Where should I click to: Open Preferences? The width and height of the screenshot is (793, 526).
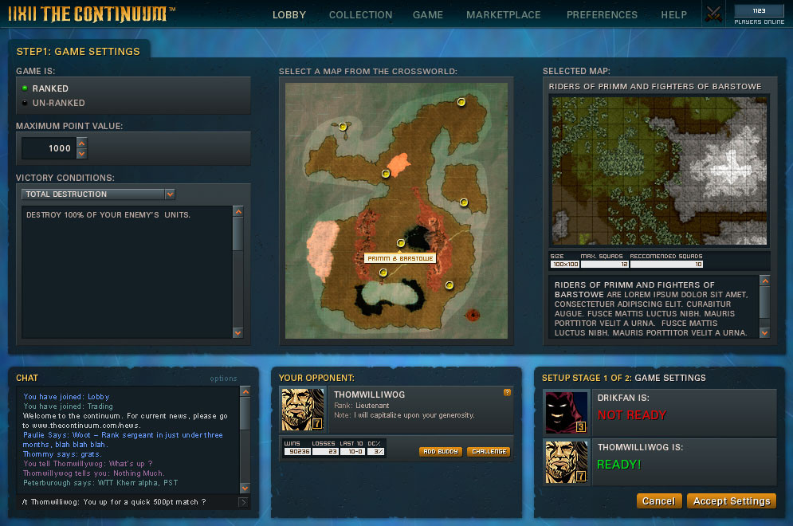click(602, 15)
